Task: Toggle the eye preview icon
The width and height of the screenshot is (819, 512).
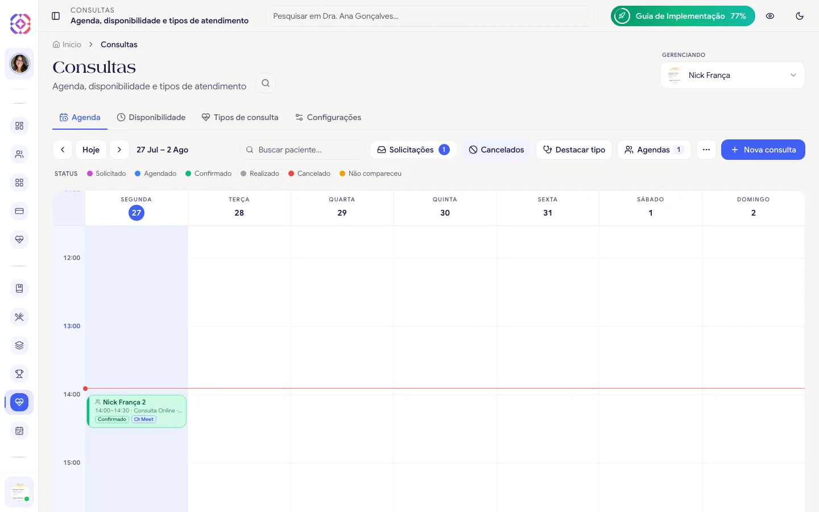Action: [770, 16]
